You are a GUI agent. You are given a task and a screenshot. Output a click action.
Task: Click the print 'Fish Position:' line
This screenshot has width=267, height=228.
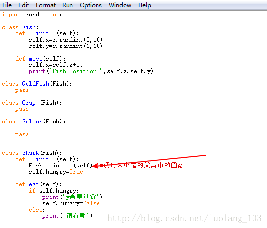(x=91, y=71)
